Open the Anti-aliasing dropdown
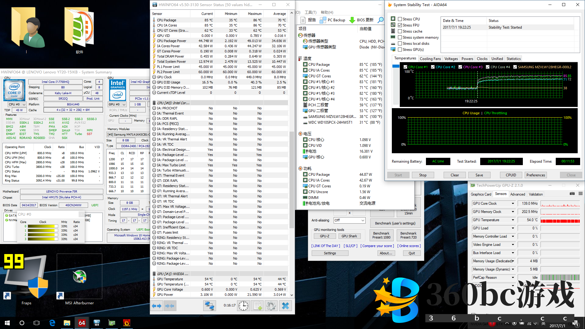Viewport: 585px width, 329px height. (349, 220)
